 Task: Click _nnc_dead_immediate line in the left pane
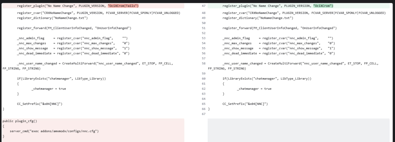[x=73, y=53]
